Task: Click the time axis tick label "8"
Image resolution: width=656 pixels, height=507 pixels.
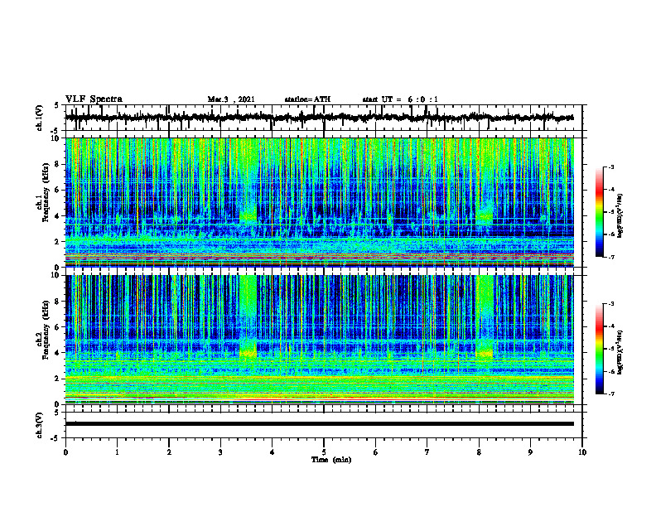Action: 479,452
